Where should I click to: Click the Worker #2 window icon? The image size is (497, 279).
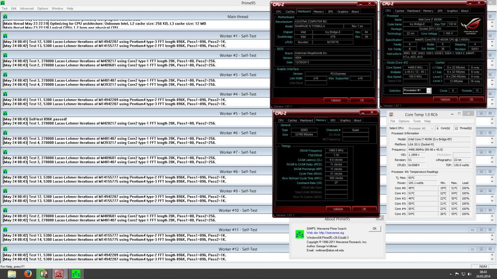click(5, 55)
